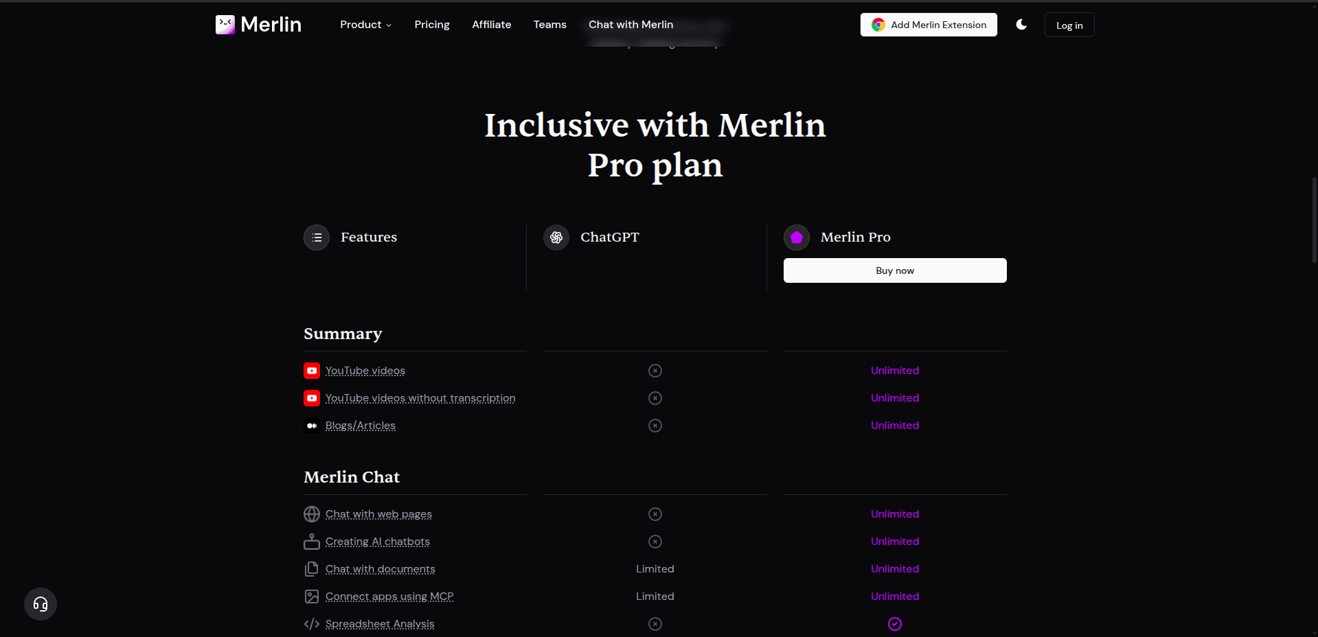Click ChatGPT cross icon for videos without transcription
Screen dimensions: 1318x637
pyautogui.click(x=655, y=398)
